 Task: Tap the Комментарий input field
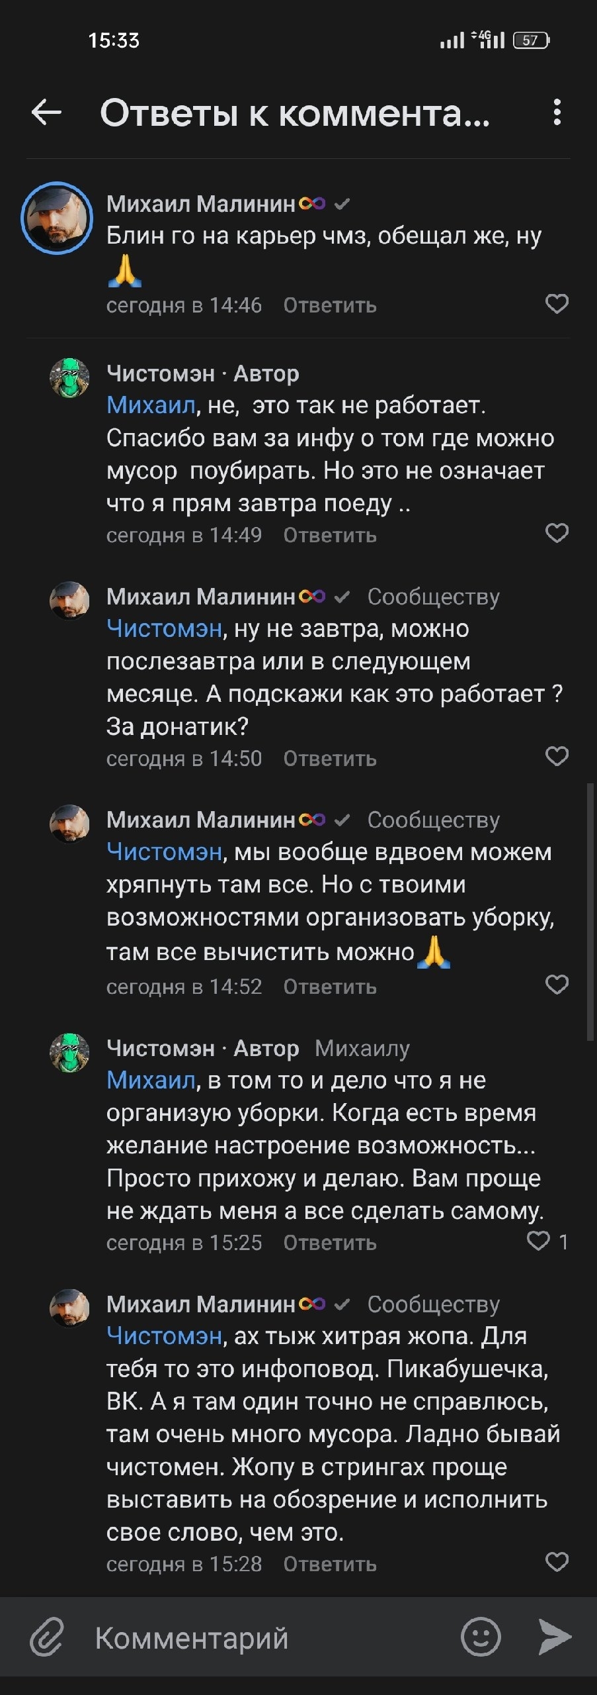pyautogui.click(x=264, y=1639)
